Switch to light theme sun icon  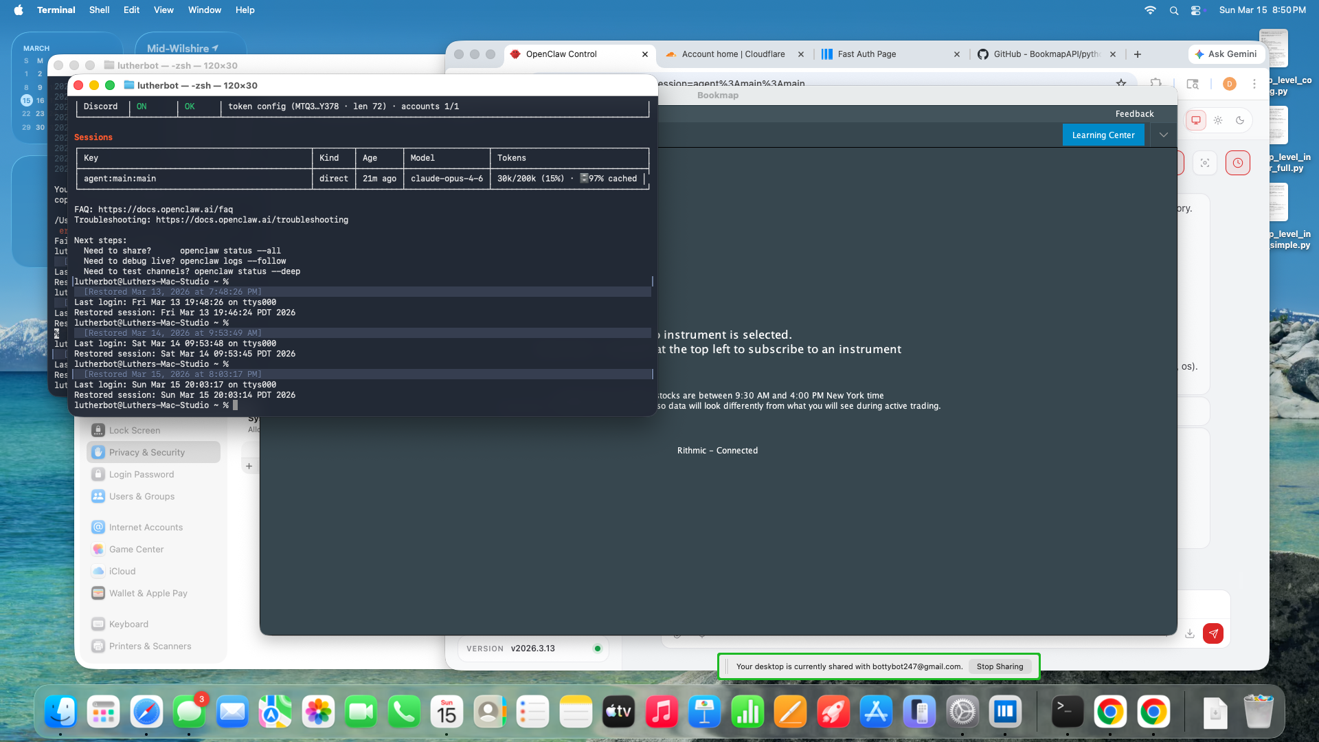coord(1218,120)
